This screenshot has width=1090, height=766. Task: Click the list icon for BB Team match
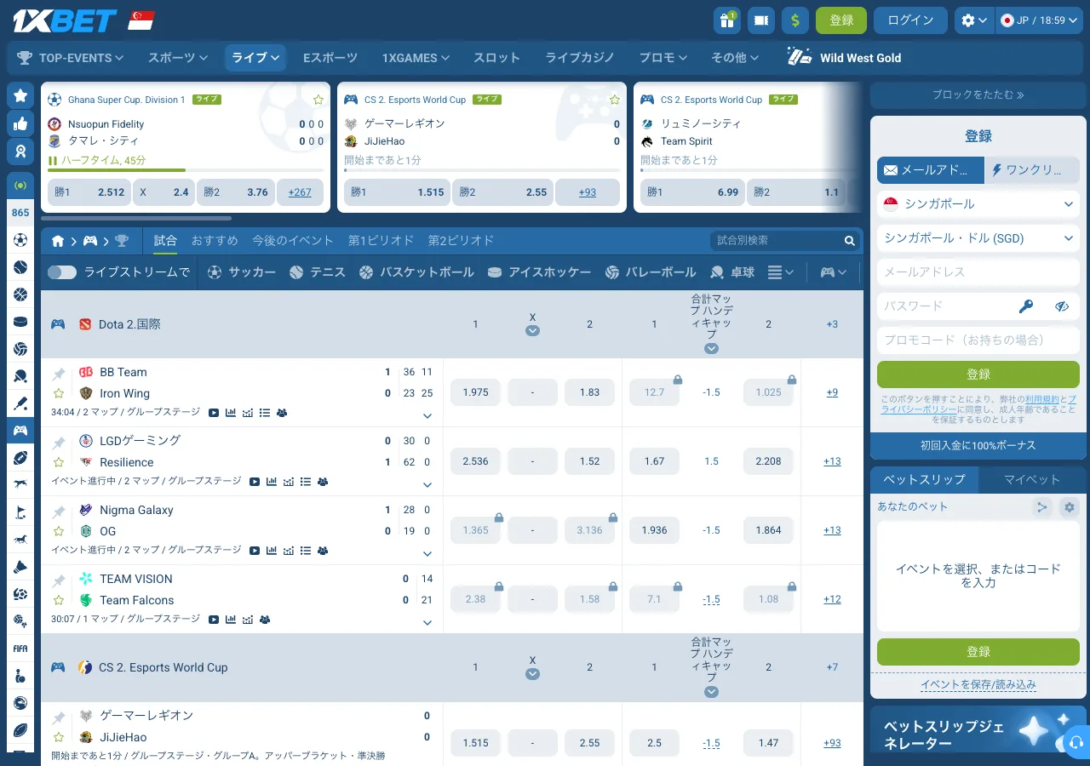pyautogui.click(x=264, y=413)
